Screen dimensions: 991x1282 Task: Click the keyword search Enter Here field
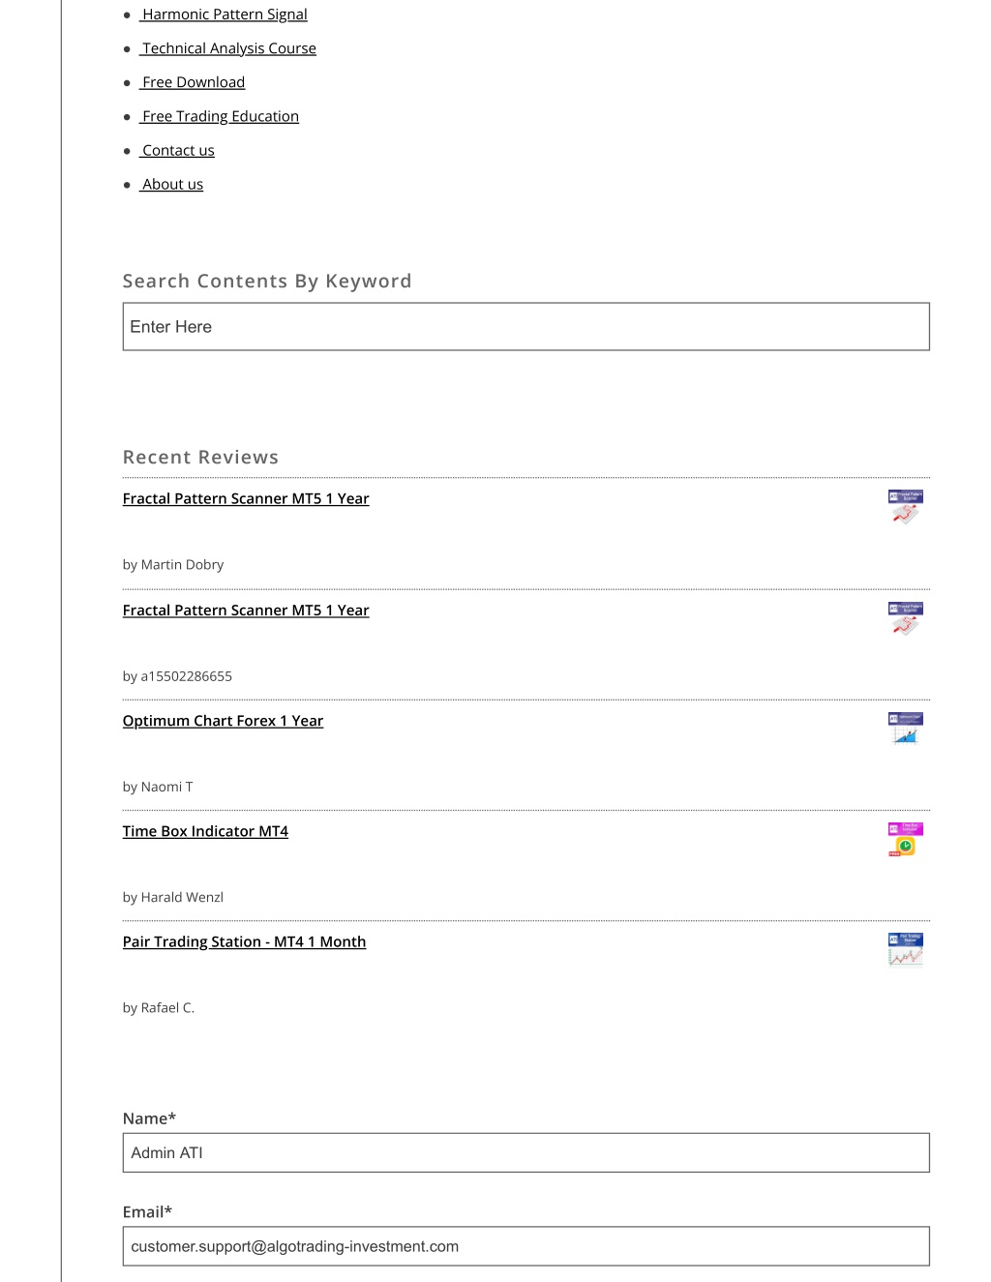pos(526,327)
